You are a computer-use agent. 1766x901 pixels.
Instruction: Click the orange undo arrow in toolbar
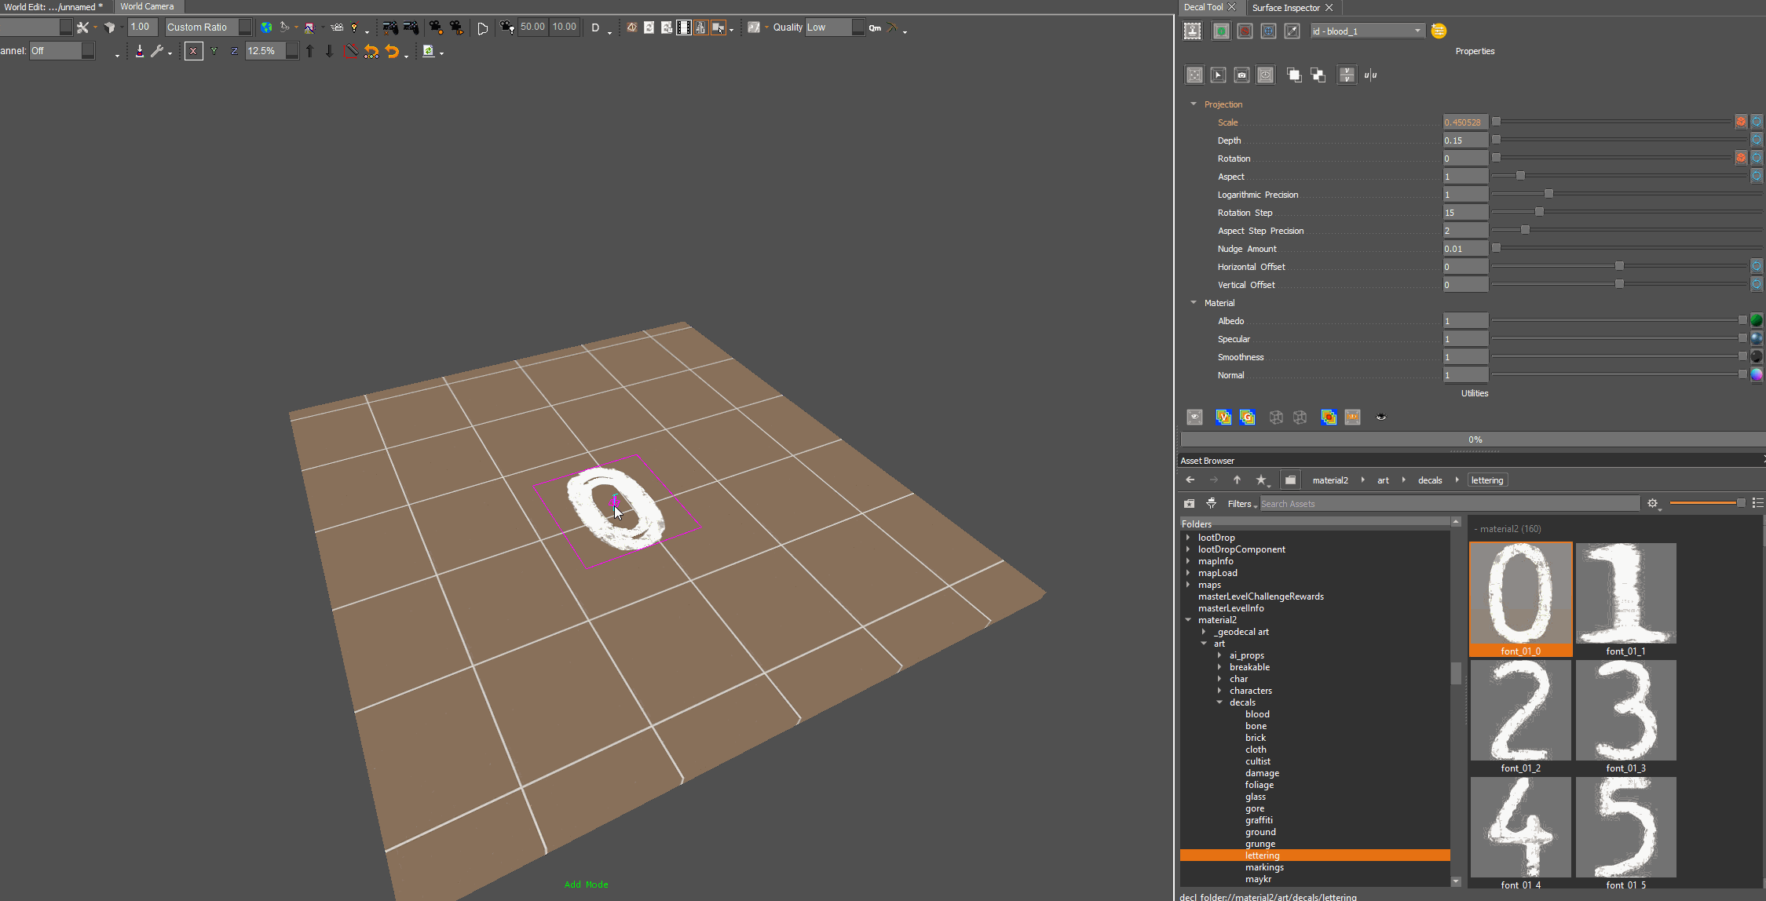click(392, 52)
